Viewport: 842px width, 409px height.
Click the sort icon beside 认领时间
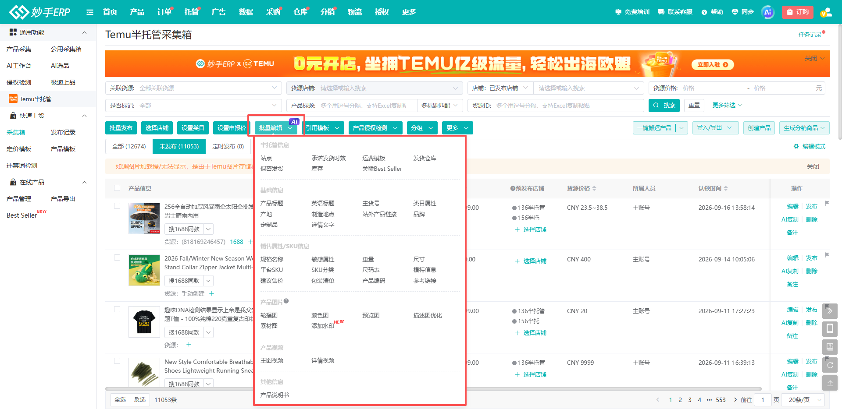tap(726, 188)
